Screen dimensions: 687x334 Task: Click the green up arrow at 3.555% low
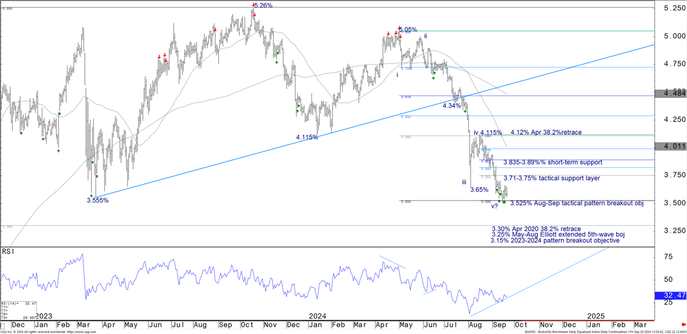pyautogui.click(x=91, y=196)
